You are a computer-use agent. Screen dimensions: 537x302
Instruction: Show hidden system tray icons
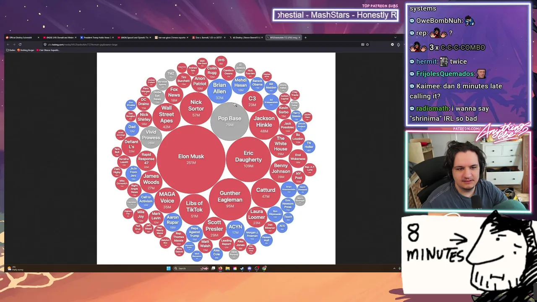[x=394, y=268]
